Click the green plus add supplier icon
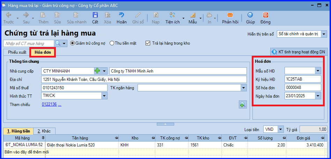The height and width of the screenshot is (159, 331). click(x=97, y=71)
